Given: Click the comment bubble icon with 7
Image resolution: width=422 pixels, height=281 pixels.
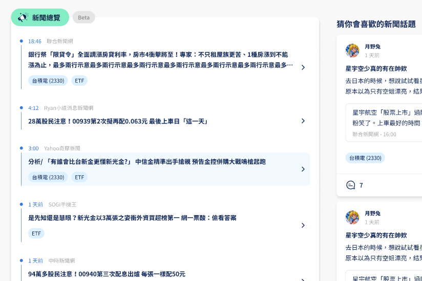Looking at the screenshot, I should pyautogui.click(x=350, y=185).
